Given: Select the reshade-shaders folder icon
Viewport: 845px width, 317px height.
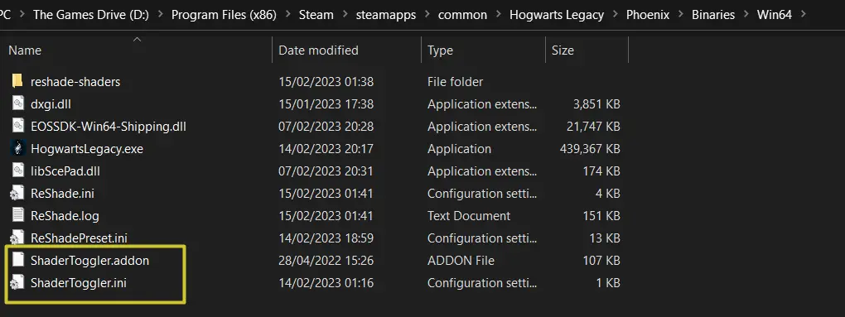Looking at the screenshot, I should point(17,81).
